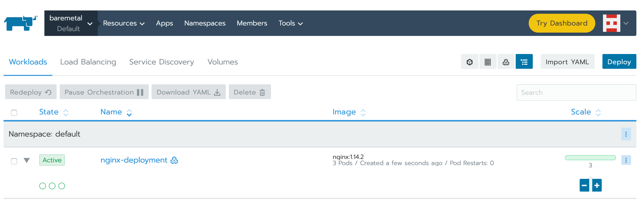
Task: Open nginx-deployment row actions menu
Action: pos(626,160)
